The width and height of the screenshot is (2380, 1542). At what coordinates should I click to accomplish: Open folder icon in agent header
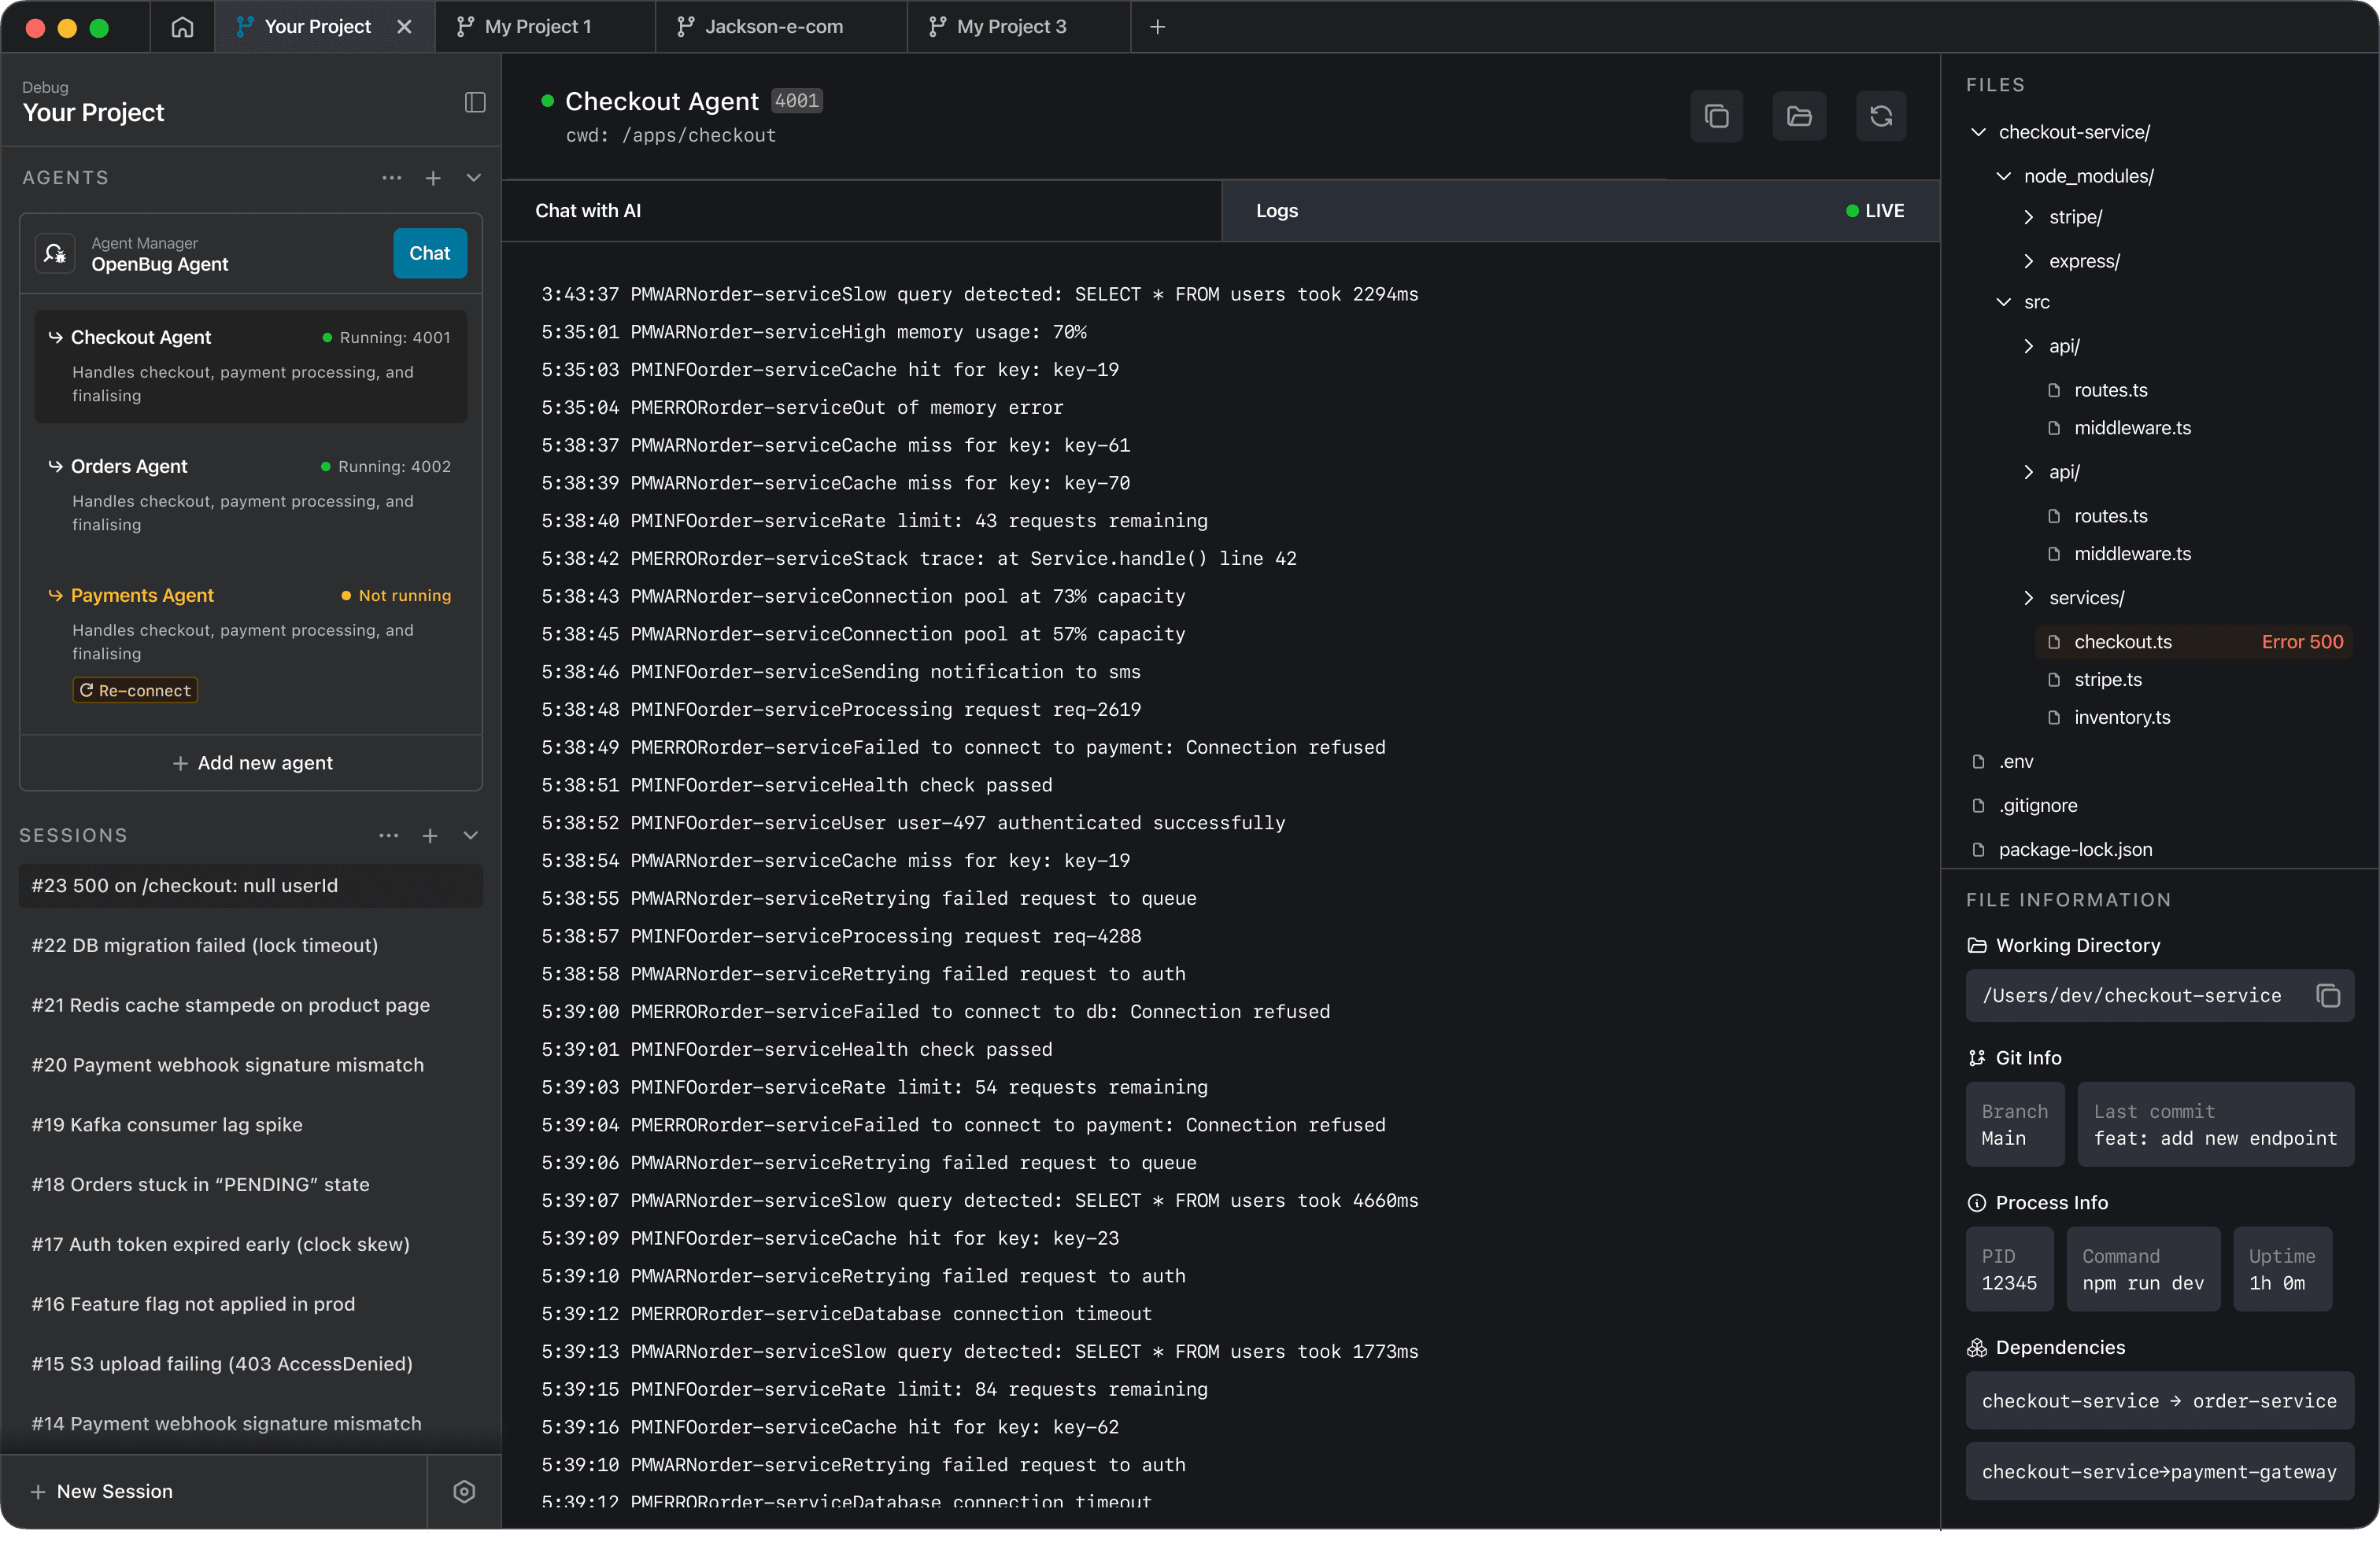1799,117
